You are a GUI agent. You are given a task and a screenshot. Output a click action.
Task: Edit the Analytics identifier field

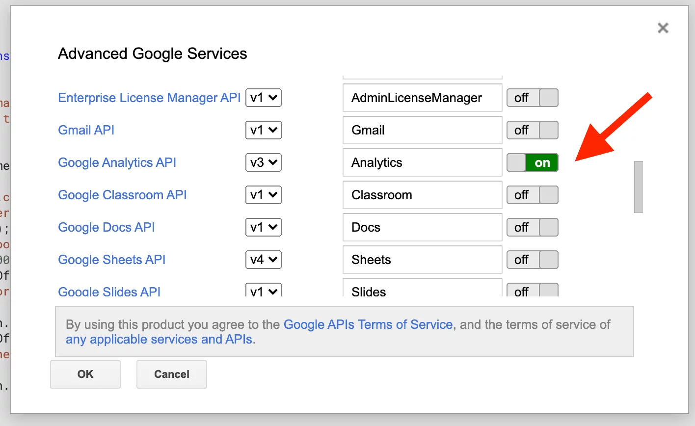[x=423, y=162]
